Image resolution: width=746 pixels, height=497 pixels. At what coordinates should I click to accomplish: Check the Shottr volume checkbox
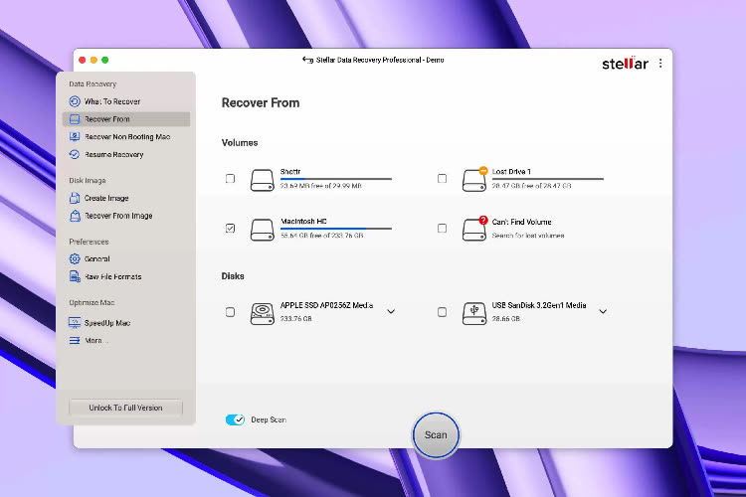click(231, 178)
